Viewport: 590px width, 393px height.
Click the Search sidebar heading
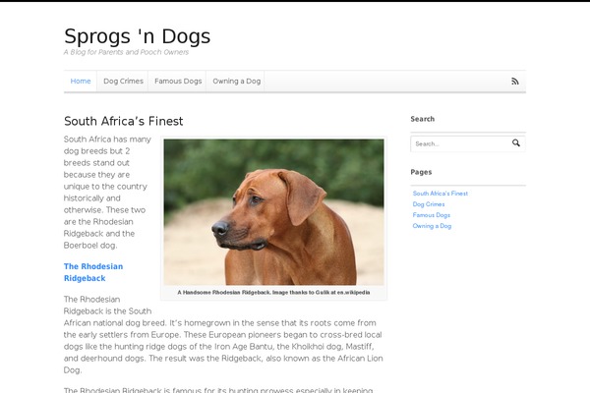(423, 119)
